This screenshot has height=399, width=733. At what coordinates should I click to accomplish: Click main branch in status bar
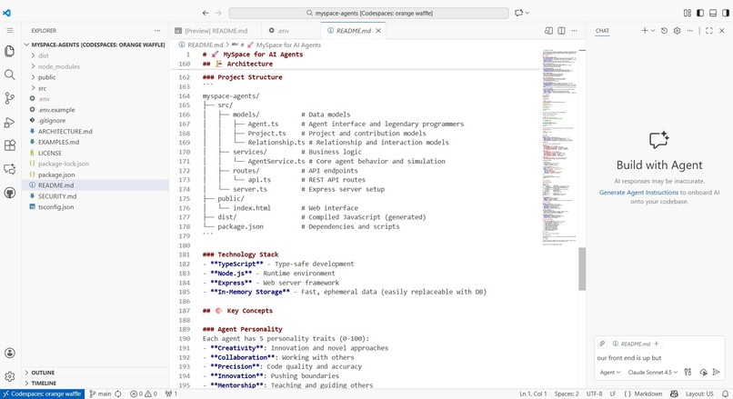point(101,394)
